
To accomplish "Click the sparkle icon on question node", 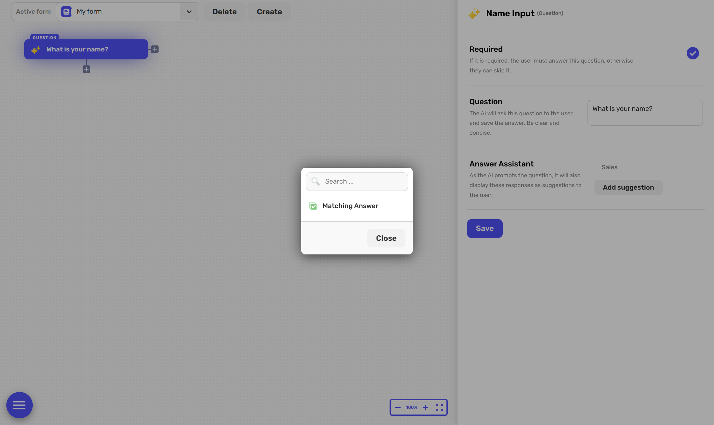I will click(36, 50).
